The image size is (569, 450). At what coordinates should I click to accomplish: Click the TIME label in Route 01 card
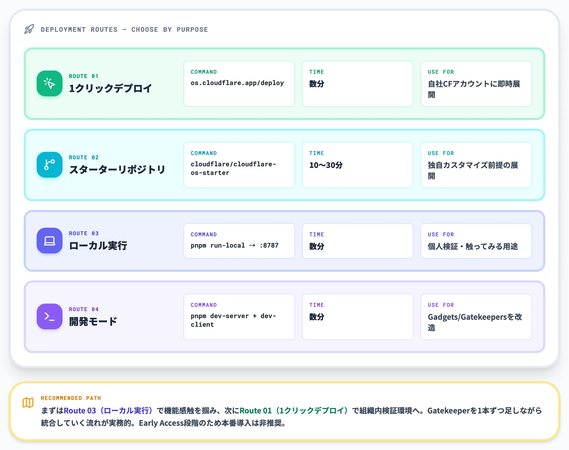(x=317, y=72)
